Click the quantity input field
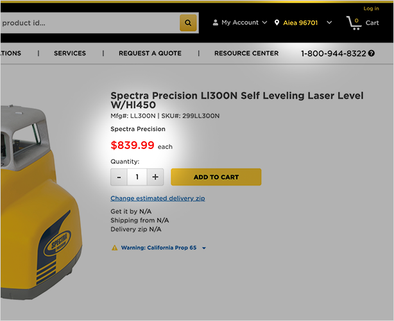 pyautogui.click(x=137, y=177)
